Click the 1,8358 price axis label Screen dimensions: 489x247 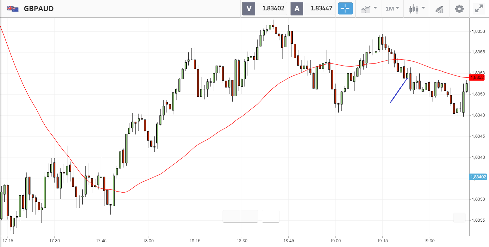pyautogui.click(x=478, y=31)
